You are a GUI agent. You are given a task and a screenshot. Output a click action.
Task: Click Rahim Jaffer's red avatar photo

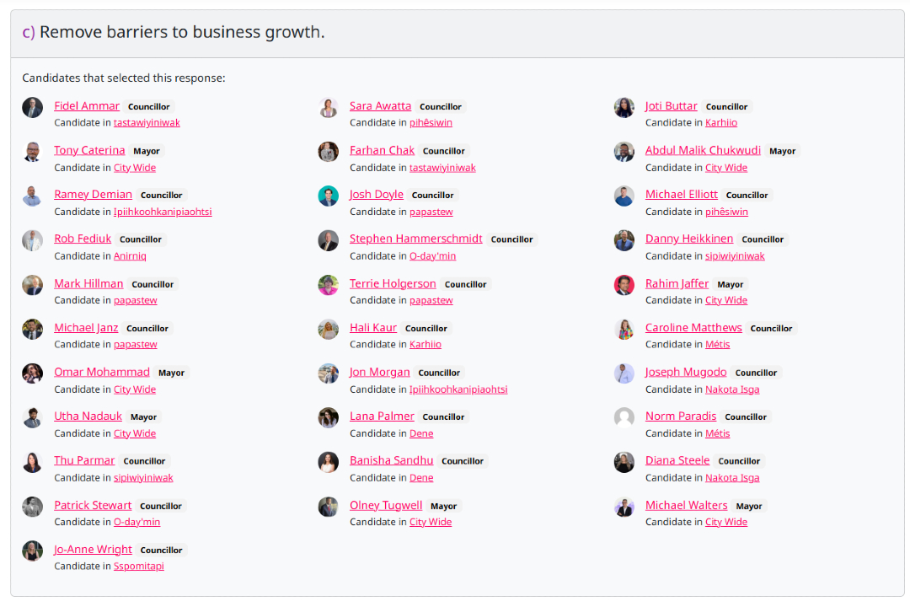tap(624, 284)
